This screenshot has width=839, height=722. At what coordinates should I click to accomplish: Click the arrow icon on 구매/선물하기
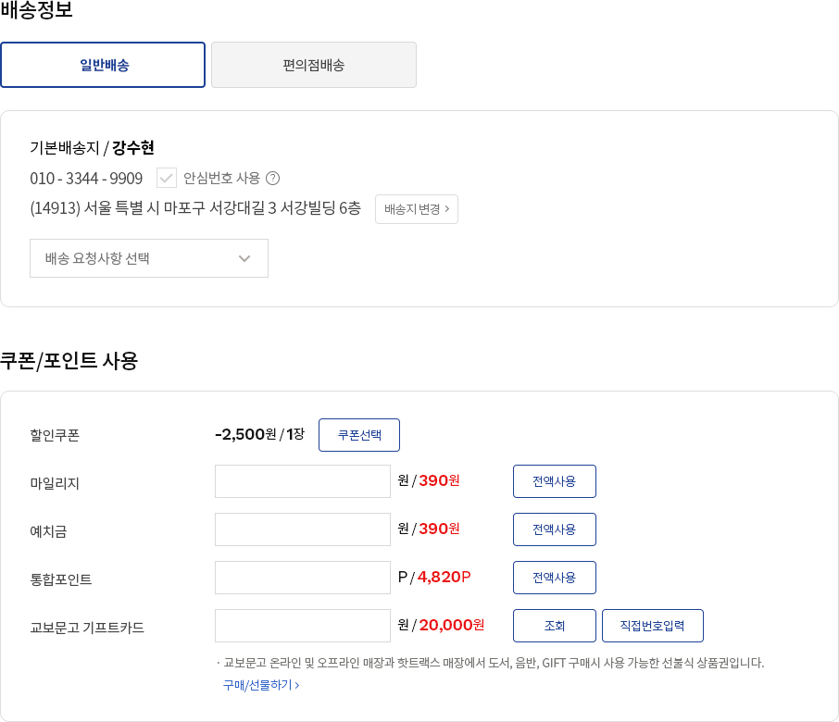pos(297,685)
